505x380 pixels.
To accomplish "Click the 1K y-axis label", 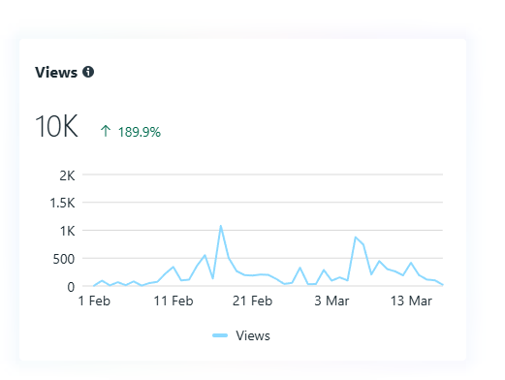I will pos(68,232).
